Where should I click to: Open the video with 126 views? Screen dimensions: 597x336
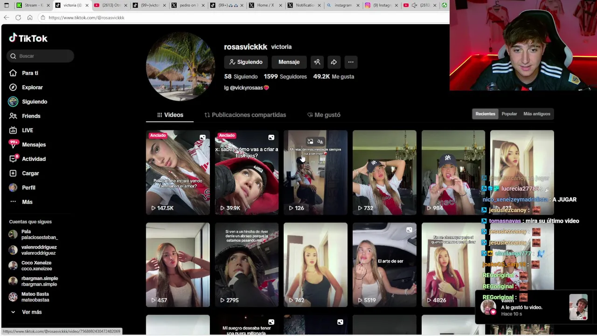tap(315, 172)
